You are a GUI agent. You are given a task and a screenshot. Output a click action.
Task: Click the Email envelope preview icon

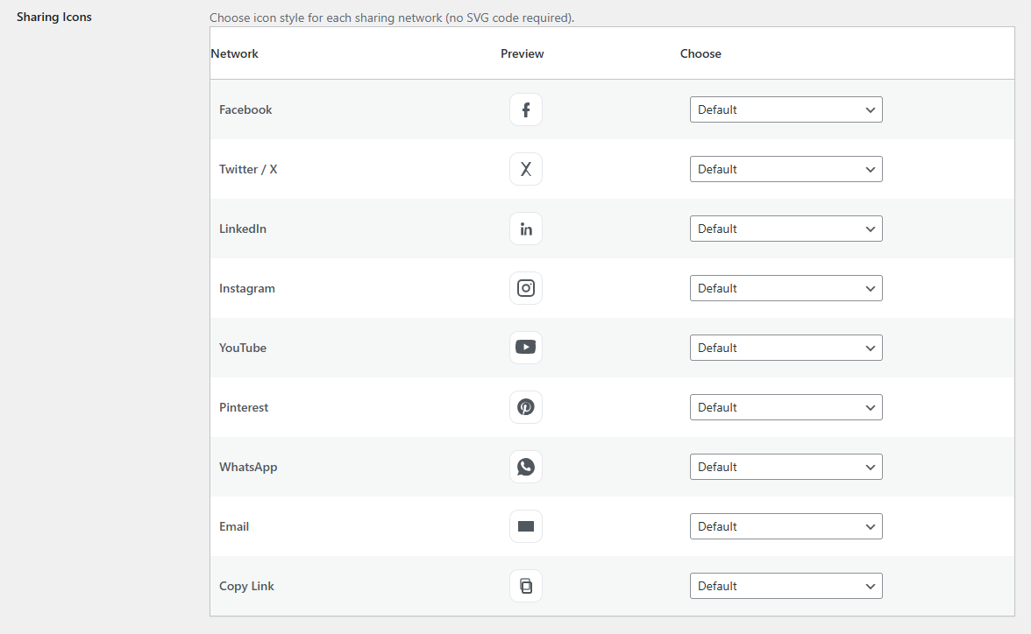click(x=526, y=526)
